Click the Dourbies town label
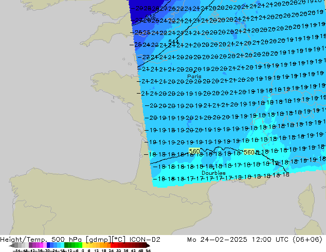Image resolution: width=326 pixels, height=252 pixels. point(213,173)
